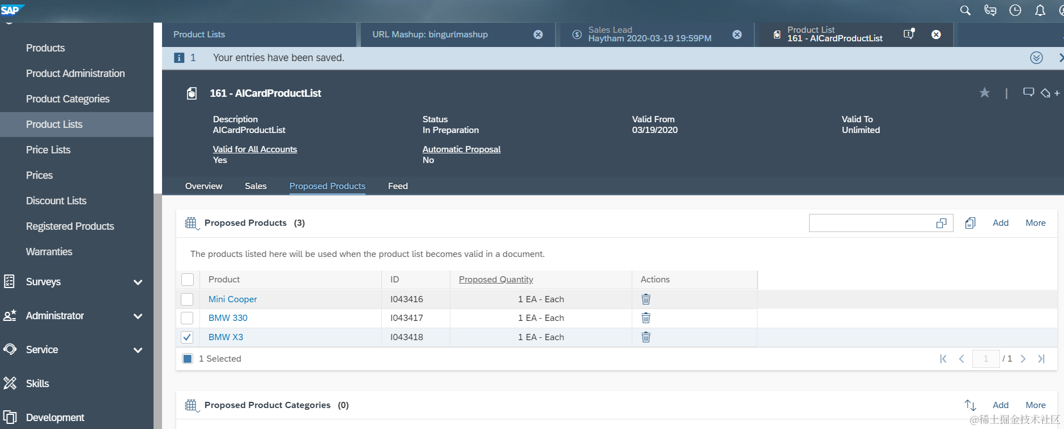Toggle the '1 Selected' filter checkbox
1064x429 pixels.
(188, 359)
